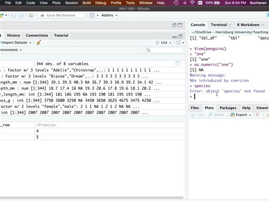The height and width of the screenshot is (202, 269).
Task: Click the horizontal scrollbar in Environment pane
Action: pyautogui.click(x=92, y=198)
